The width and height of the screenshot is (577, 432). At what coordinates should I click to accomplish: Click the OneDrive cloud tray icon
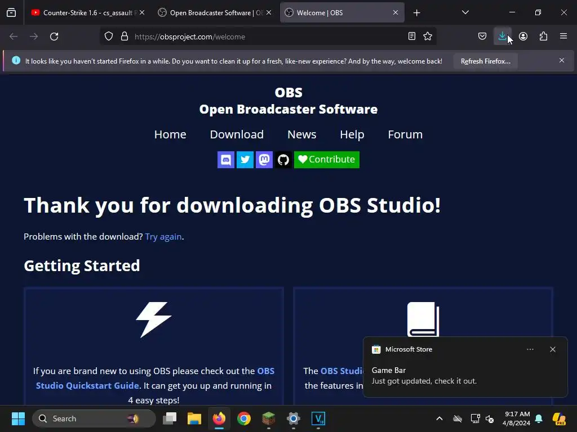tap(458, 418)
